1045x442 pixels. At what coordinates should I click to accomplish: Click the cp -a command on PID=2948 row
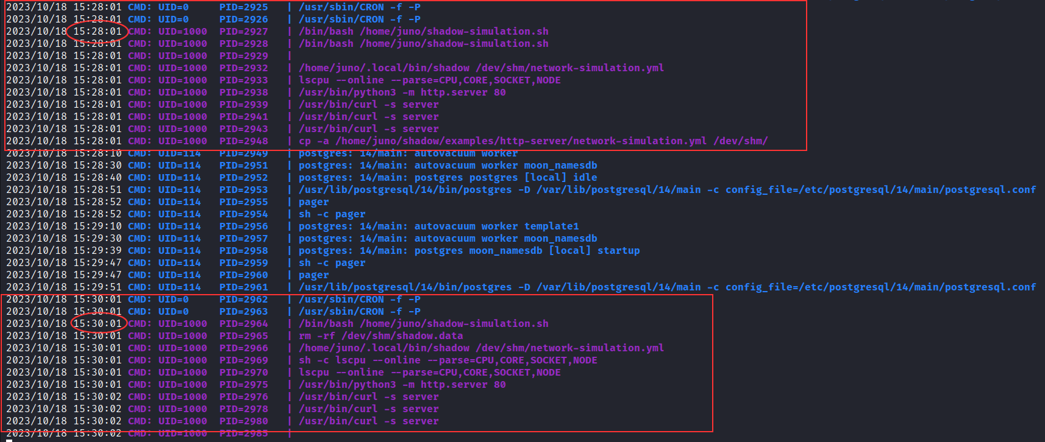(x=533, y=141)
